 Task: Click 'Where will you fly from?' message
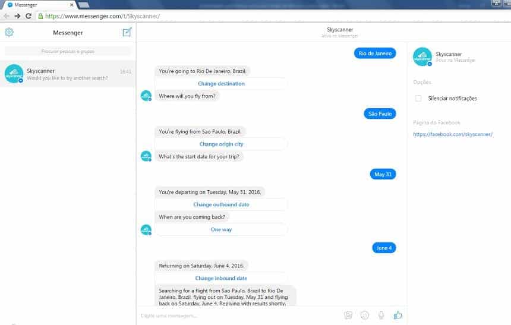pos(187,96)
